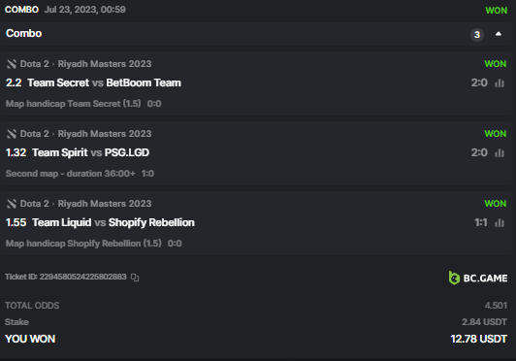This screenshot has height=361, width=516.
Task: Open stats chart for Team Secret match
Action: coord(500,83)
